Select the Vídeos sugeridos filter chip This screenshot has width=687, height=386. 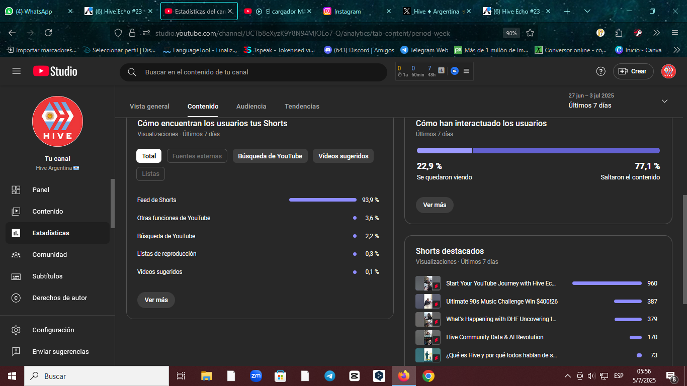tap(343, 156)
